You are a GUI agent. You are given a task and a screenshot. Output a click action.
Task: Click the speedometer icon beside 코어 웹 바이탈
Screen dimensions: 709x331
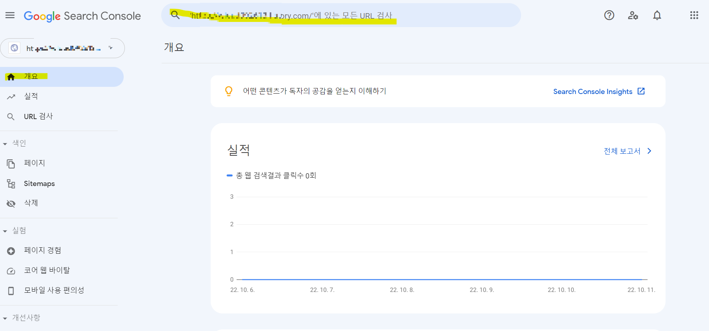(x=11, y=271)
